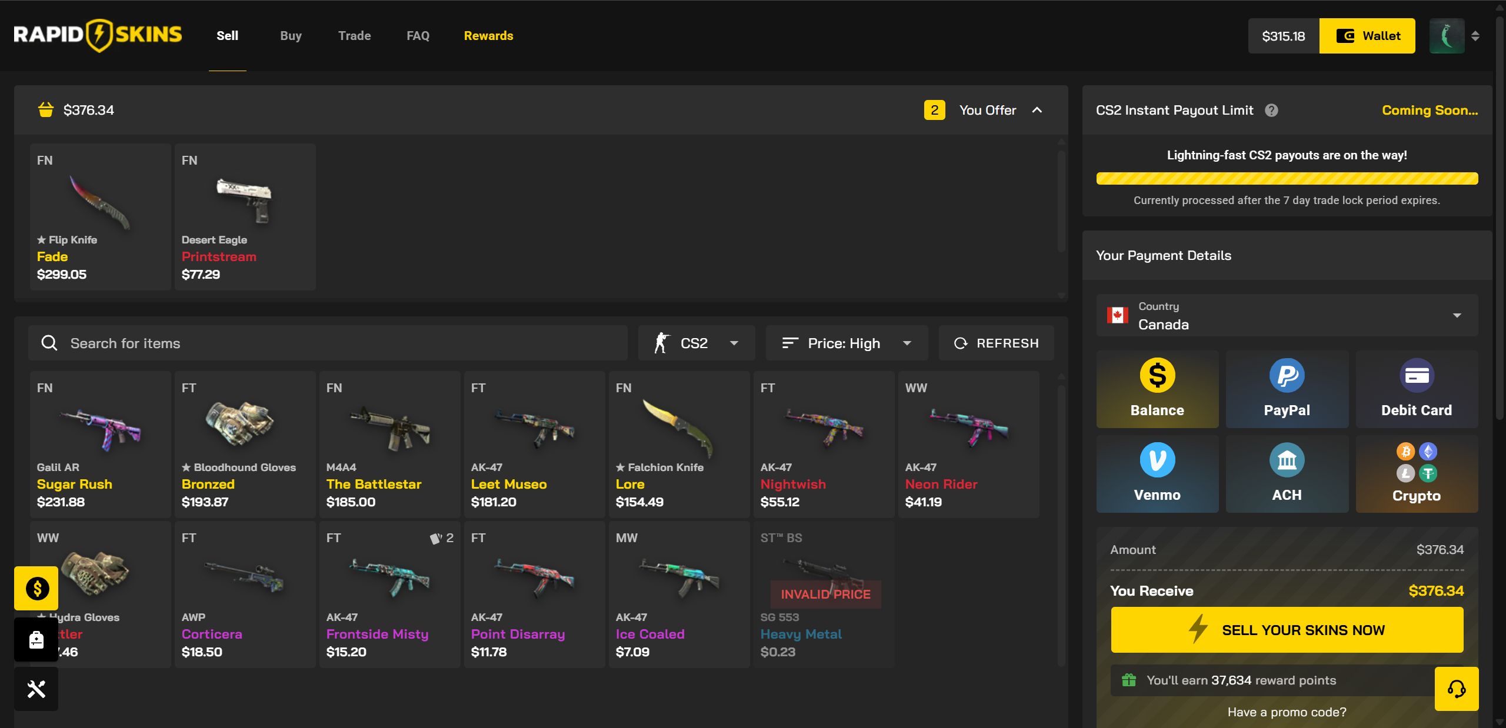The width and height of the screenshot is (1506, 728).
Task: Choose Balance payment method
Action: 1157,389
